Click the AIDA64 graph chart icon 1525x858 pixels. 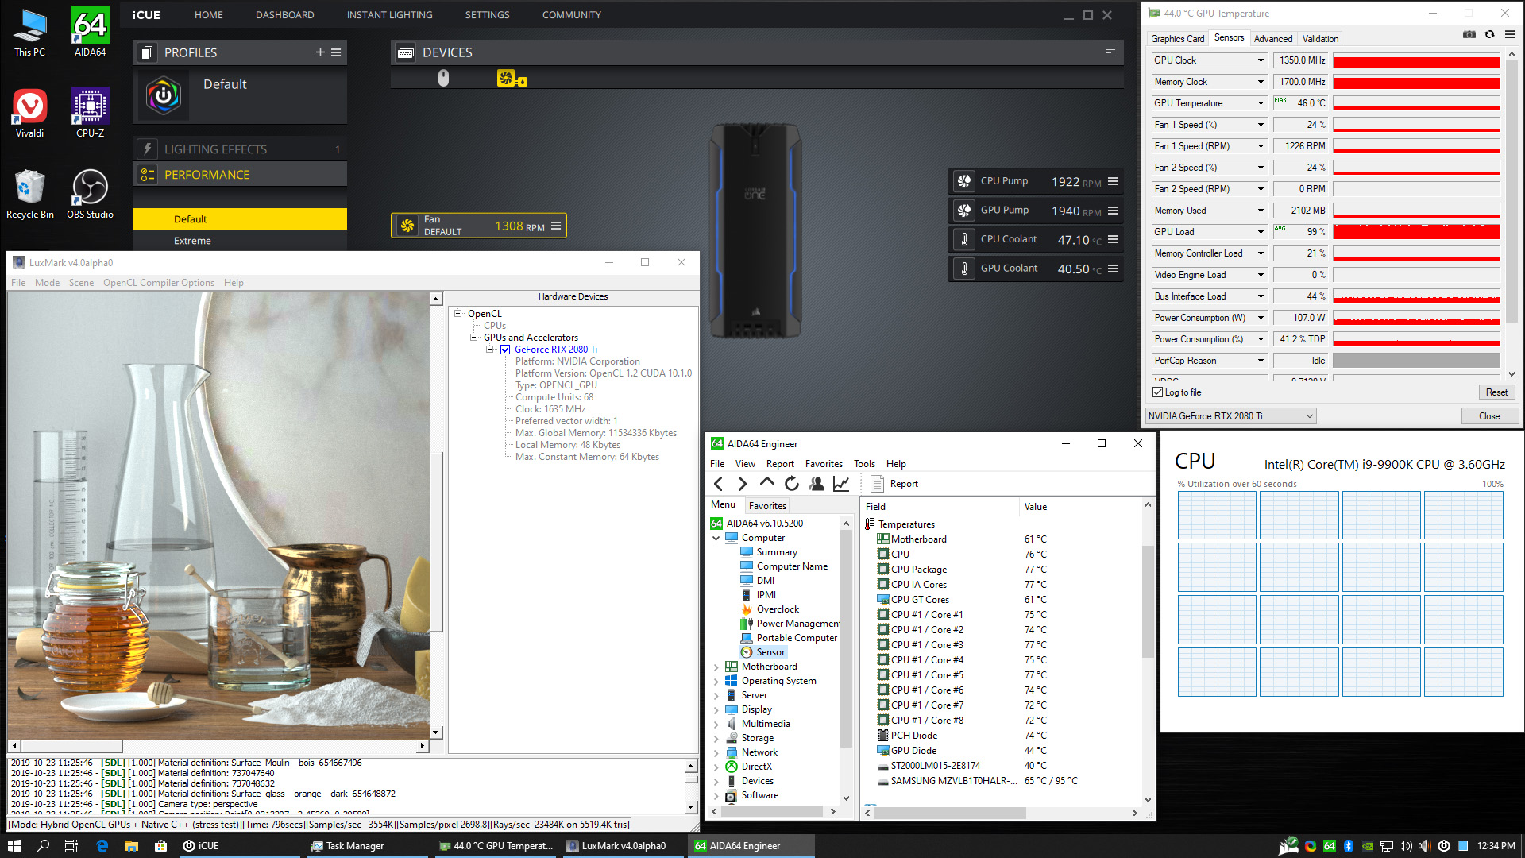(841, 483)
